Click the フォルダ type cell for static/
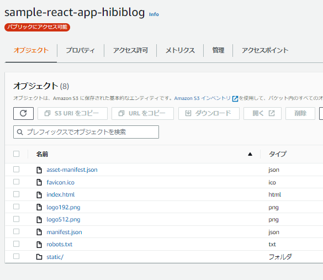The width and height of the screenshot is (323, 280). [280, 257]
